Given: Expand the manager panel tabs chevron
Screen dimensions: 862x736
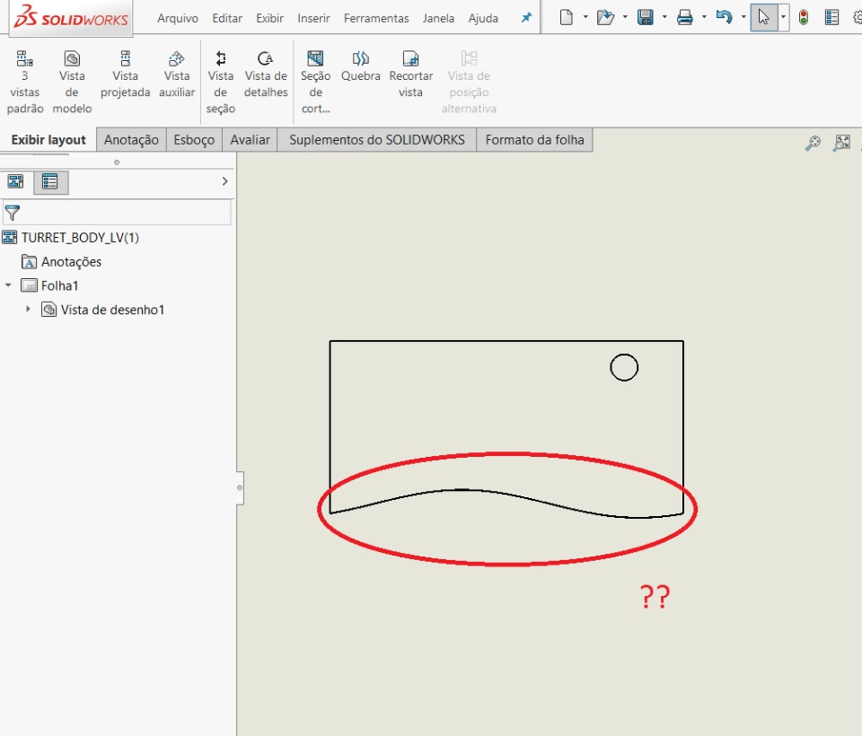Looking at the screenshot, I should [x=224, y=181].
